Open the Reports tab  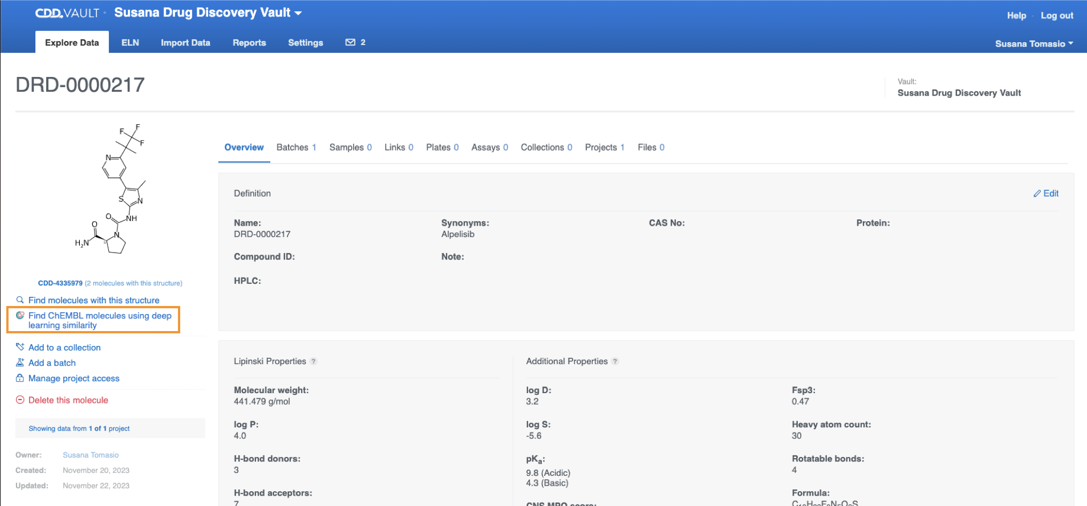pos(249,42)
